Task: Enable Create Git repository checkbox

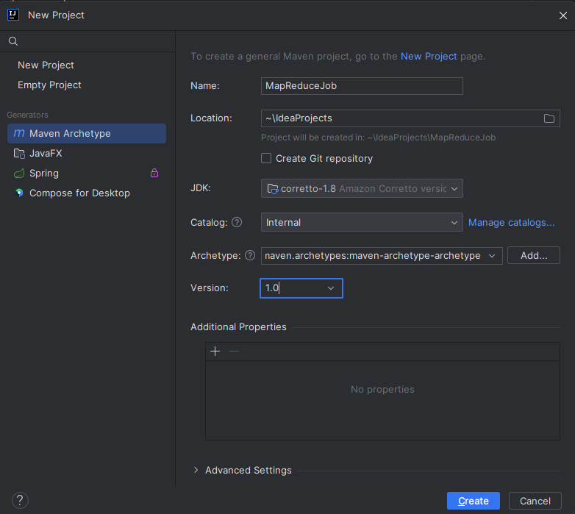Action: [267, 158]
